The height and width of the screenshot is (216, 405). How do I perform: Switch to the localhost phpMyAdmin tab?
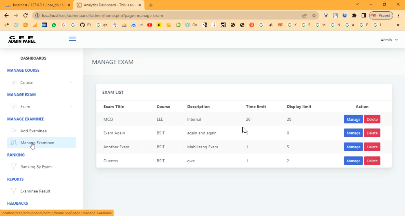point(36,5)
